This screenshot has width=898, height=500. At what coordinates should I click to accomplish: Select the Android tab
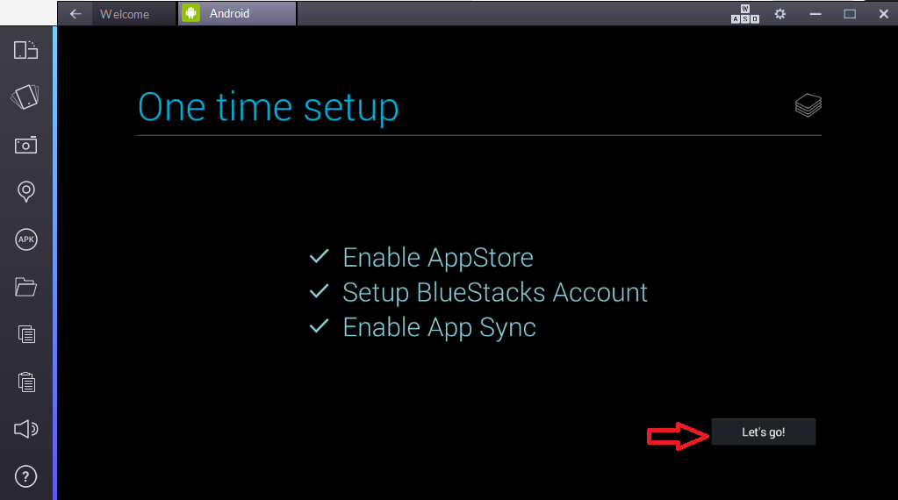pos(237,14)
